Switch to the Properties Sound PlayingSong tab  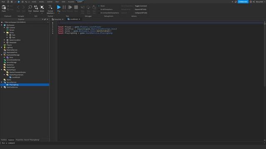pyautogui.click(x=27, y=140)
